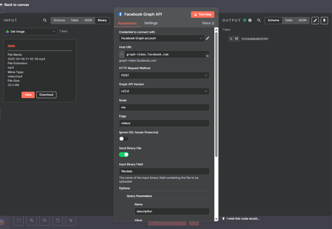The height and width of the screenshot is (229, 332).
Task: Search the OUTPUT panel data
Action: (259, 20)
